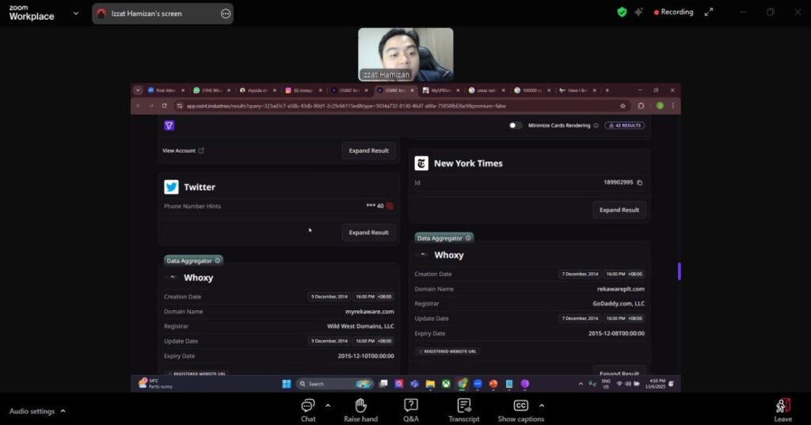The width and height of the screenshot is (811, 425).
Task: Open Zoom encryption shield icon
Action: tap(622, 12)
